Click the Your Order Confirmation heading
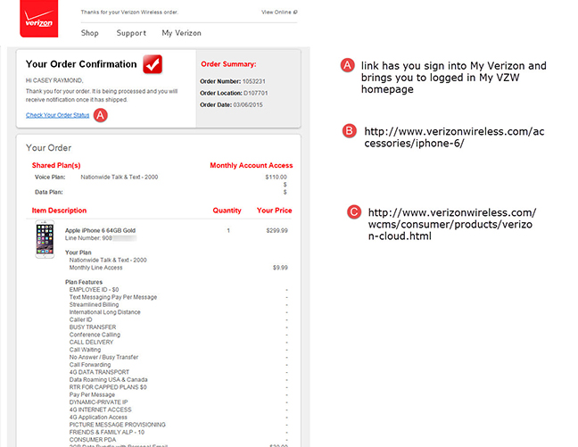The height and width of the screenshot is (447, 578). (81, 64)
